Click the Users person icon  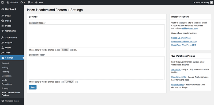pyautogui.click(x=3, y=48)
